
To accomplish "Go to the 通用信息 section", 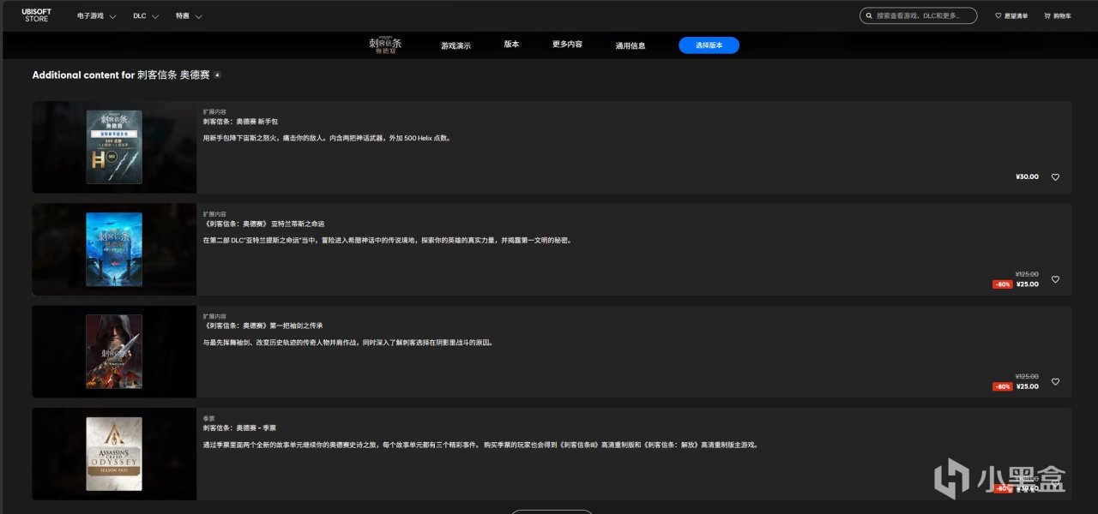I will pos(630,45).
